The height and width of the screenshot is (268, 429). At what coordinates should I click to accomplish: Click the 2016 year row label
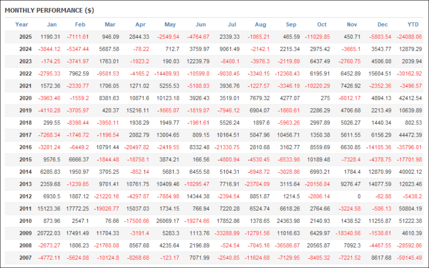pos(25,147)
